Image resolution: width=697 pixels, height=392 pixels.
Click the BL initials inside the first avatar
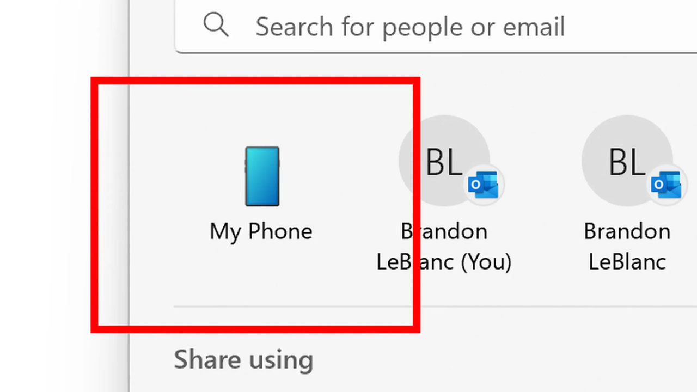(x=444, y=162)
